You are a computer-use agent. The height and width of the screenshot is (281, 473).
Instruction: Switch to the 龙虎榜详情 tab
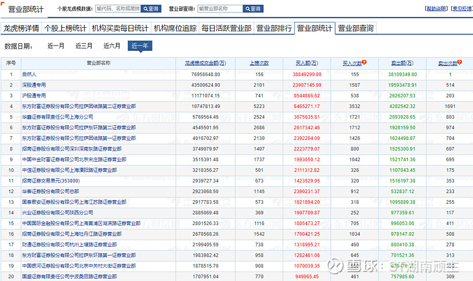pyautogui.click(x=21, y=28)
